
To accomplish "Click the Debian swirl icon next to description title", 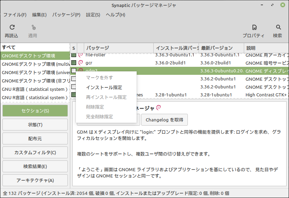I will (x=159, y=108).
